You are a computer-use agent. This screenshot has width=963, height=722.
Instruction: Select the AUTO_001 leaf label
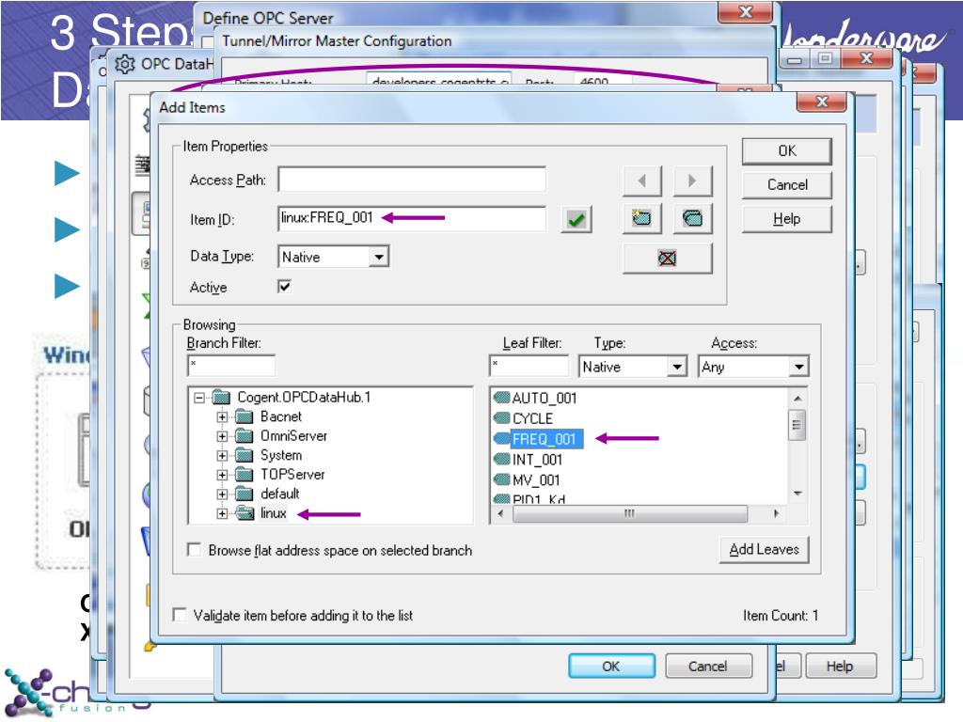click(x=545, y=398)
